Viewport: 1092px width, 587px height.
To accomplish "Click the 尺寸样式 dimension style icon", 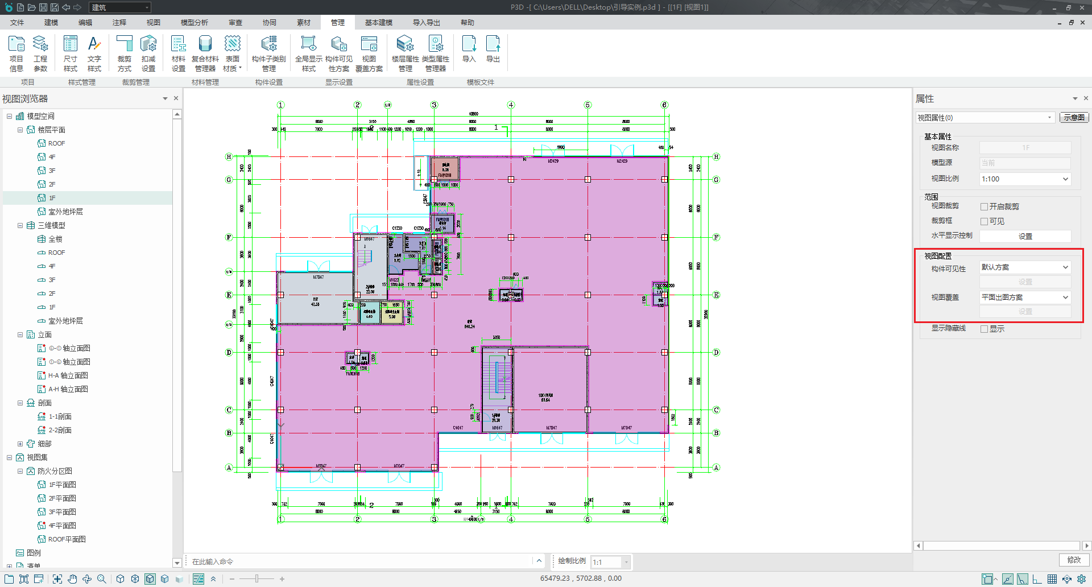I will [70, 53].
